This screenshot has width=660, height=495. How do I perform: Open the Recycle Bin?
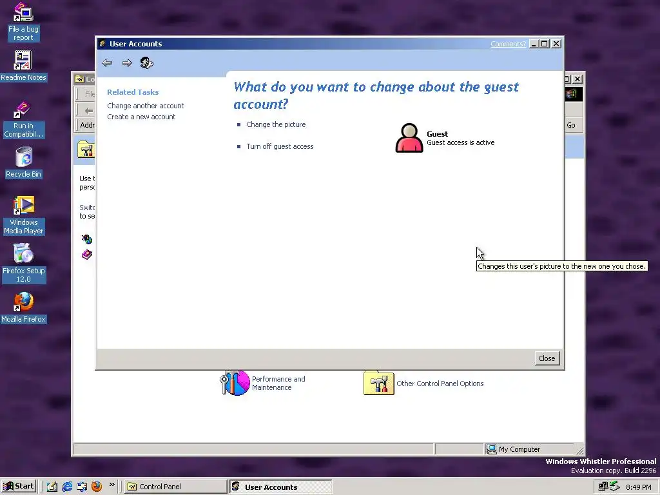[23, 162]
